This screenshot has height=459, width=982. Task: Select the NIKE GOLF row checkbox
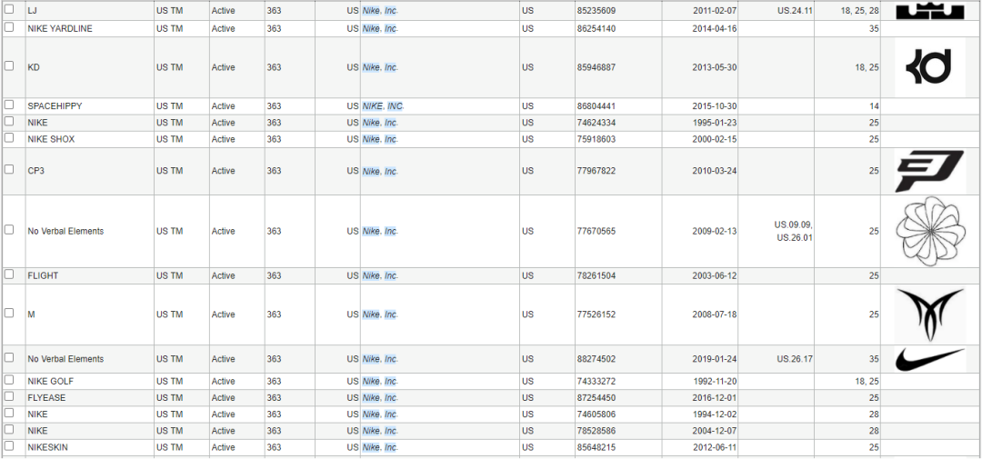point(9,381)
